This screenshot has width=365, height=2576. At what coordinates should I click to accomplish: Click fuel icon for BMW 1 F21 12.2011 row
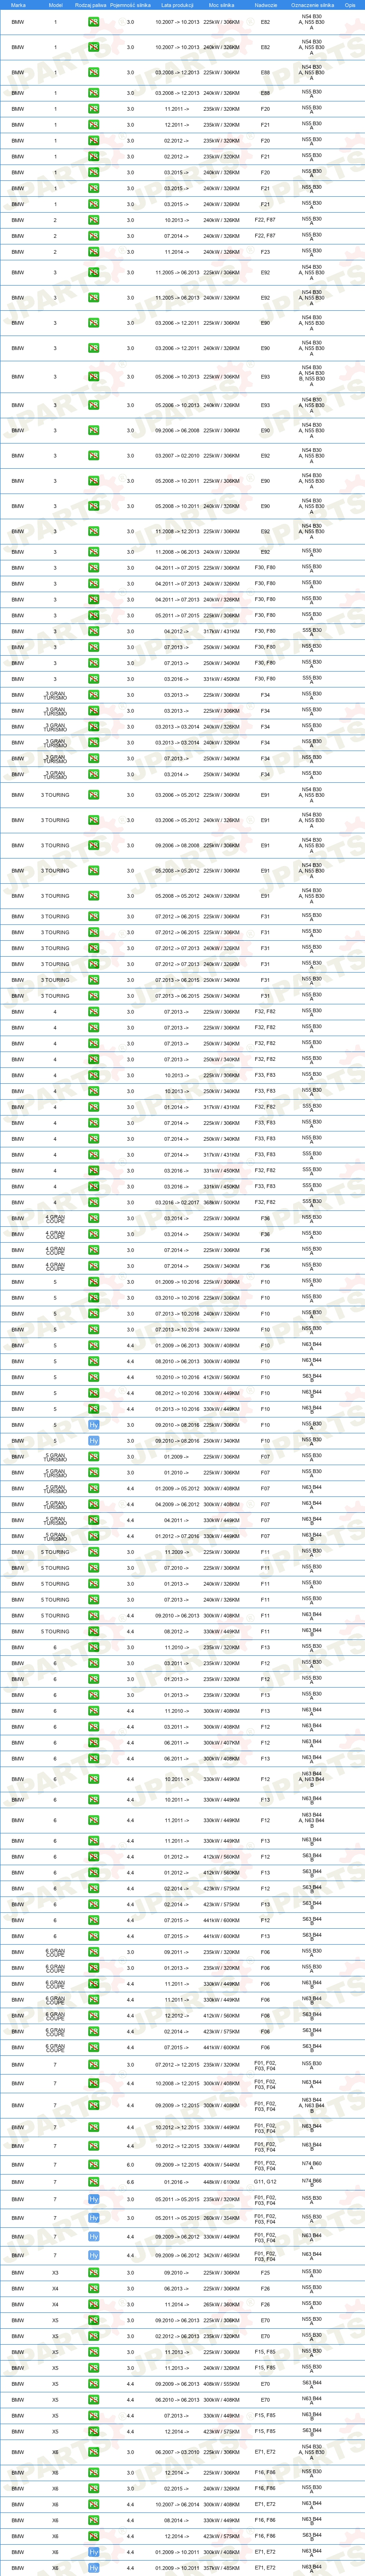coord(93,125)
